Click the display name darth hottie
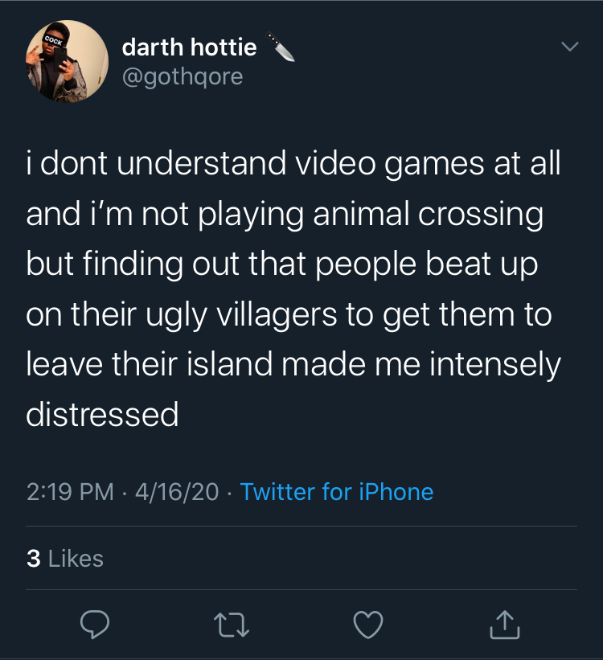 tap(189, 47)
